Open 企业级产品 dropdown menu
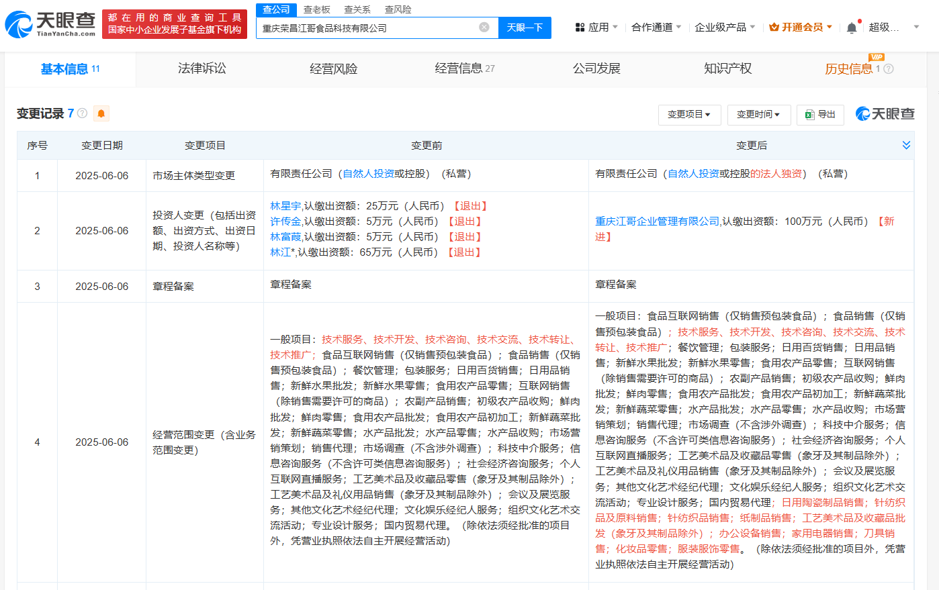This screenshot has width=939, height=590. click(x=725, y=28)
